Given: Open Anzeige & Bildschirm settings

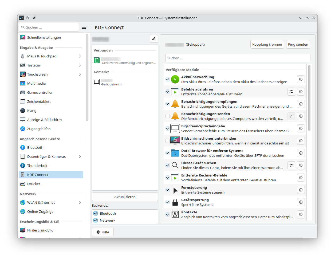Looking at the screenshot, I should 51,120.
